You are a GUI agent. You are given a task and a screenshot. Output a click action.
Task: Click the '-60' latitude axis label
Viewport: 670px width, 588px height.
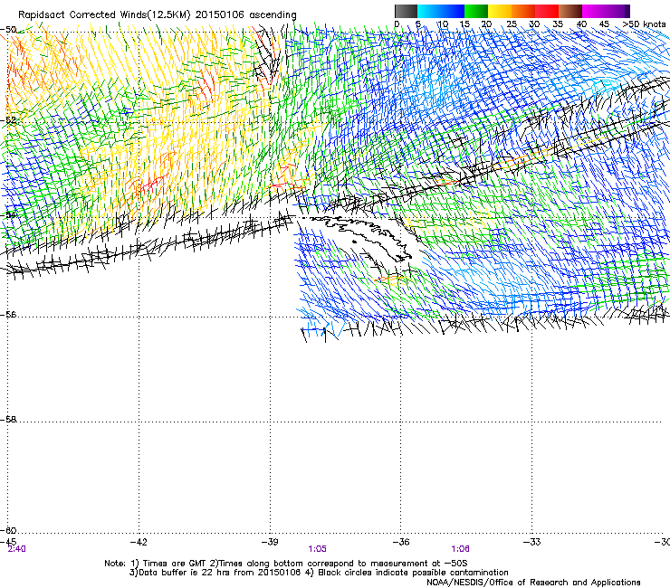[x=8, y=531]
